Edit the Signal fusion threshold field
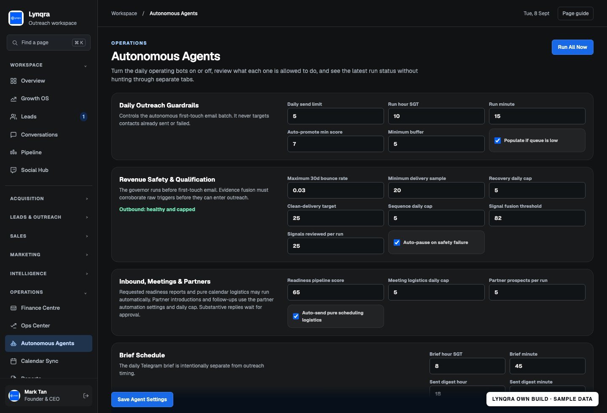The height and width of the screenshot is (413, 607). click(x=537, y=218)
